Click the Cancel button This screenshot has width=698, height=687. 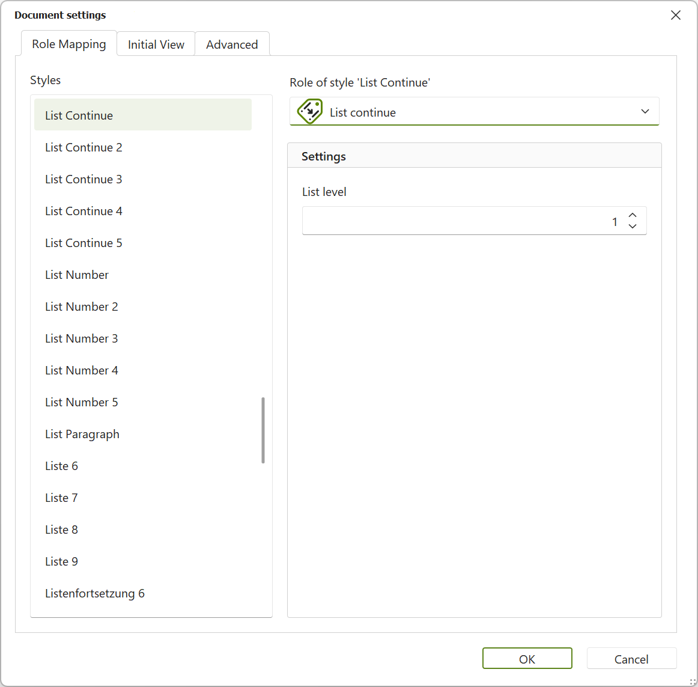(x=631, y=659)
